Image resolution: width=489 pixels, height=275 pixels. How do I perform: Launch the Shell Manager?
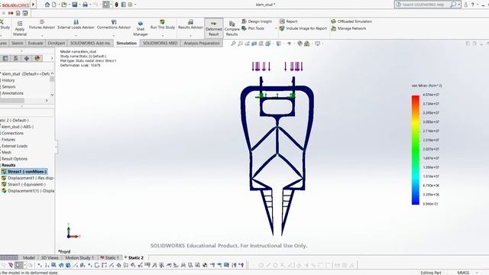pos(141,28)
